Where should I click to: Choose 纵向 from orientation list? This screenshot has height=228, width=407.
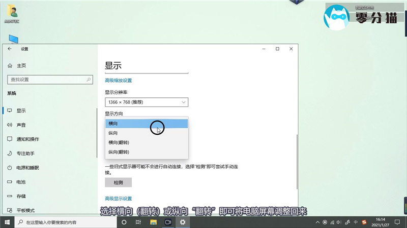coord(113,133)
